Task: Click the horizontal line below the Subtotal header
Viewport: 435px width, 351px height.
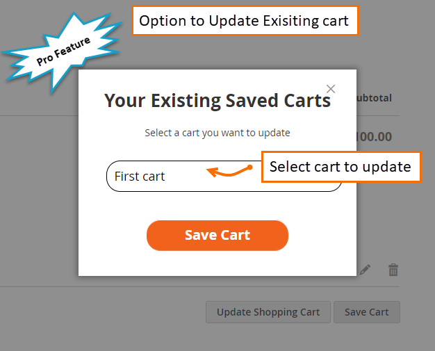Action: click(x=379, y=115)
